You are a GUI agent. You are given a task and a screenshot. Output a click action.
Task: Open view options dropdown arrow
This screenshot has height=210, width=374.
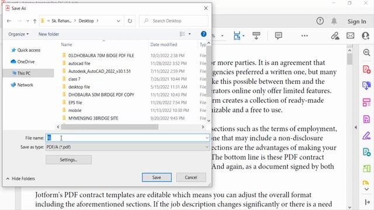coord(189,34)
